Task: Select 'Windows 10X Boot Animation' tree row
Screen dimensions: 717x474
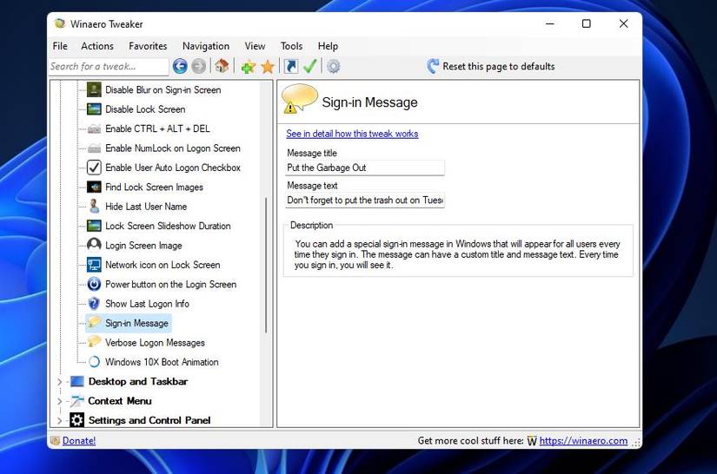Action: (162, 362)
